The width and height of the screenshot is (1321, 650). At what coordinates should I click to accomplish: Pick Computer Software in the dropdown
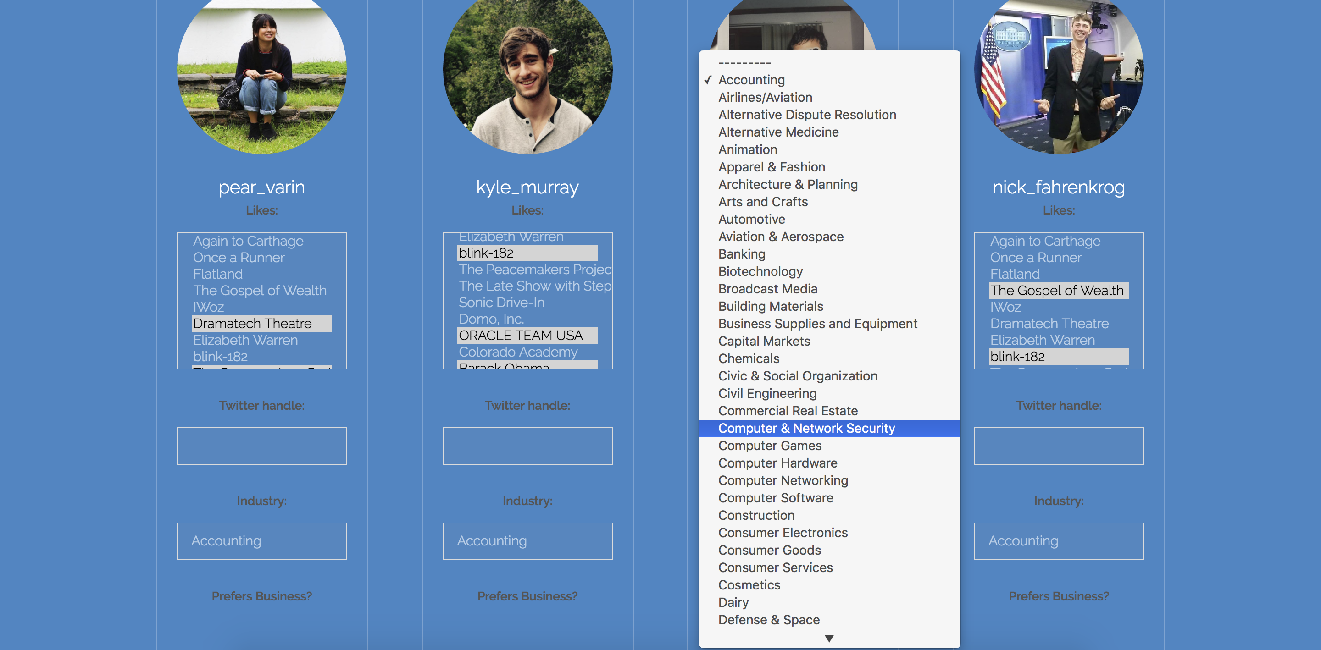pyautogui.click(x=775, y=498)
